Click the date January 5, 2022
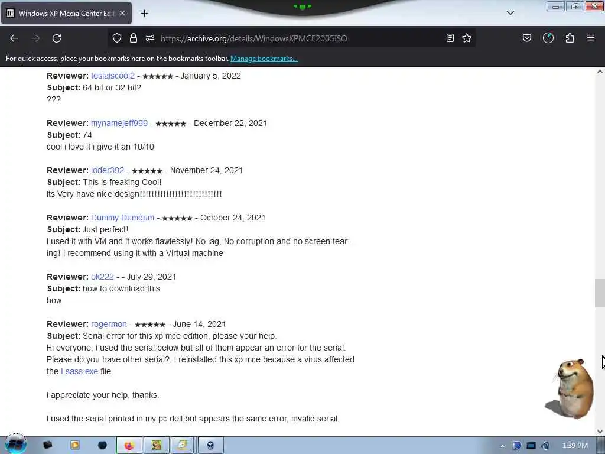This screenshot has height=454, width=605. 211,76
